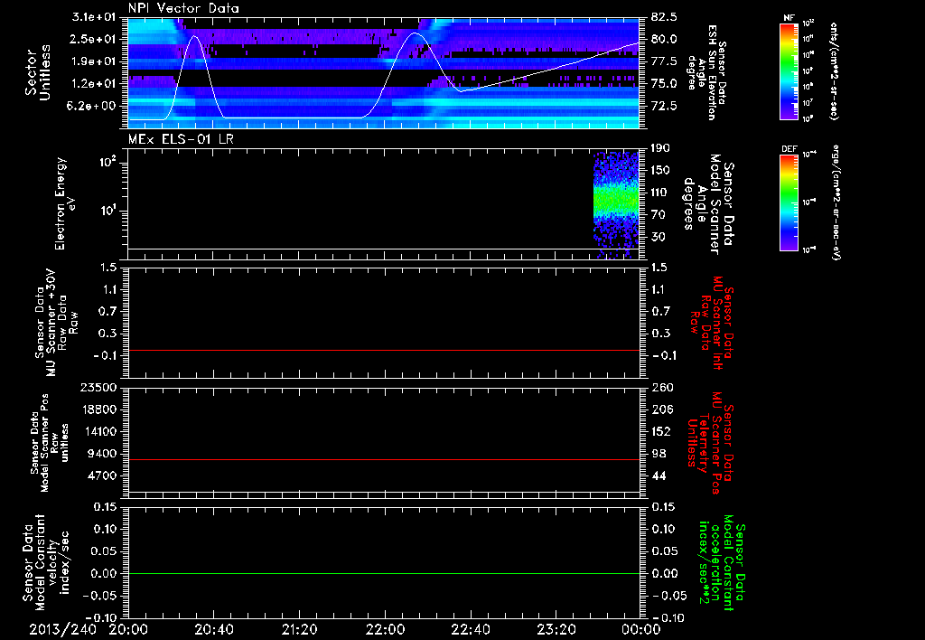Click the Model Scanner Angle degrees label
This screenshot has height=640, width=925.
tap(708, 204)
